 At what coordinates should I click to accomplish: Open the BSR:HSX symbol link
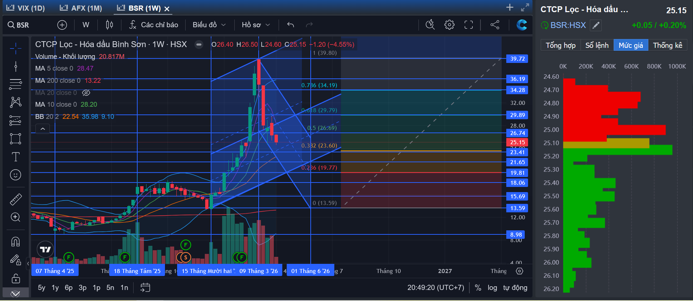point(568,25)
